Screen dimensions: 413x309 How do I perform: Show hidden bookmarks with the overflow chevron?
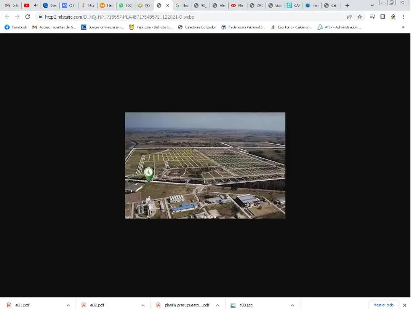coord(403,27)
